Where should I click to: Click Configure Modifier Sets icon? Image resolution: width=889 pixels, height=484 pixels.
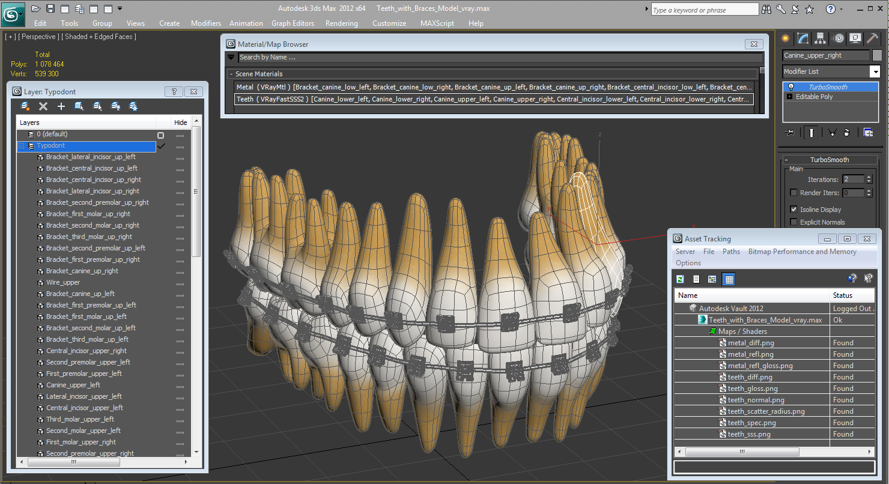pos(868,133)
